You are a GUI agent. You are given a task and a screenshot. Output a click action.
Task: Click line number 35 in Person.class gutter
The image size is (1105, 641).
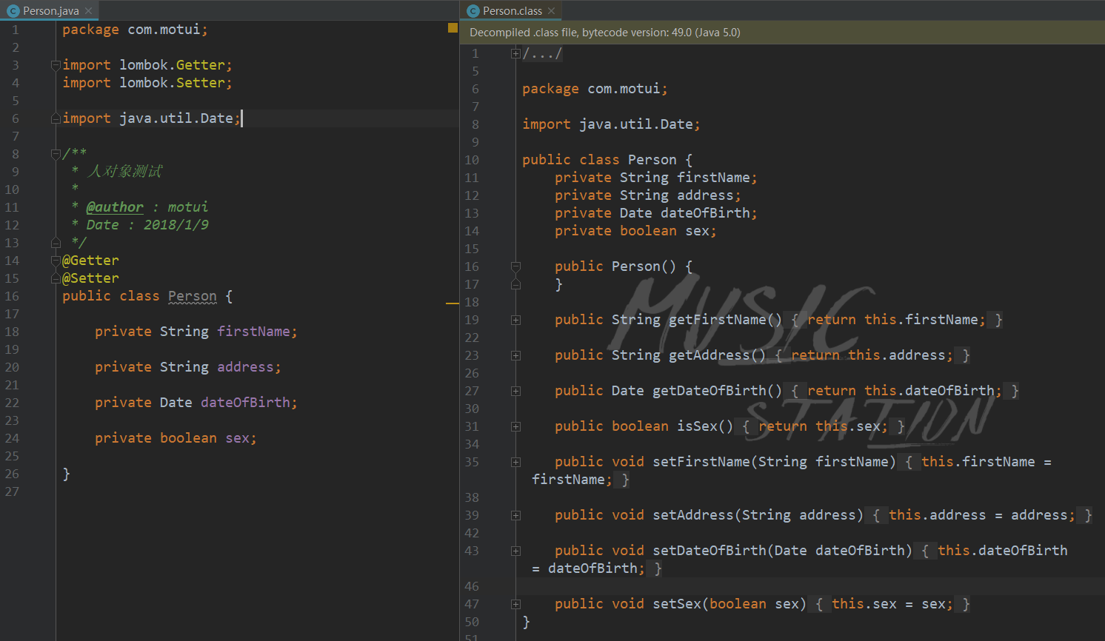pyautogui.click(x=472, y=462)
